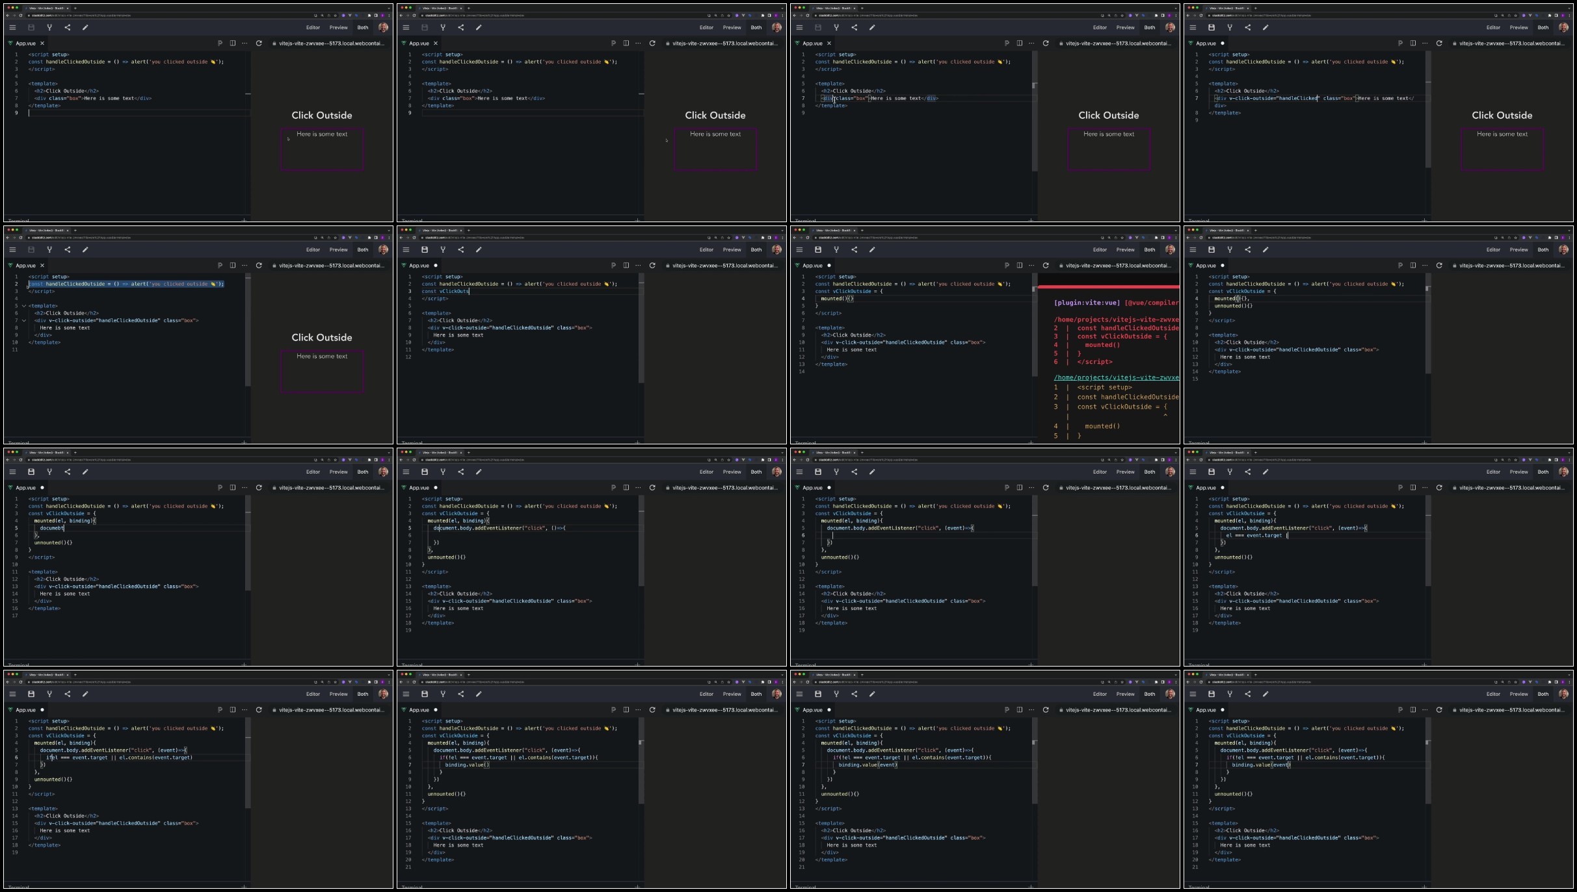Switch to Editor view in frame with line 2 selected
Viewport: 1577px width, 892px height.
tap(313, 249)
